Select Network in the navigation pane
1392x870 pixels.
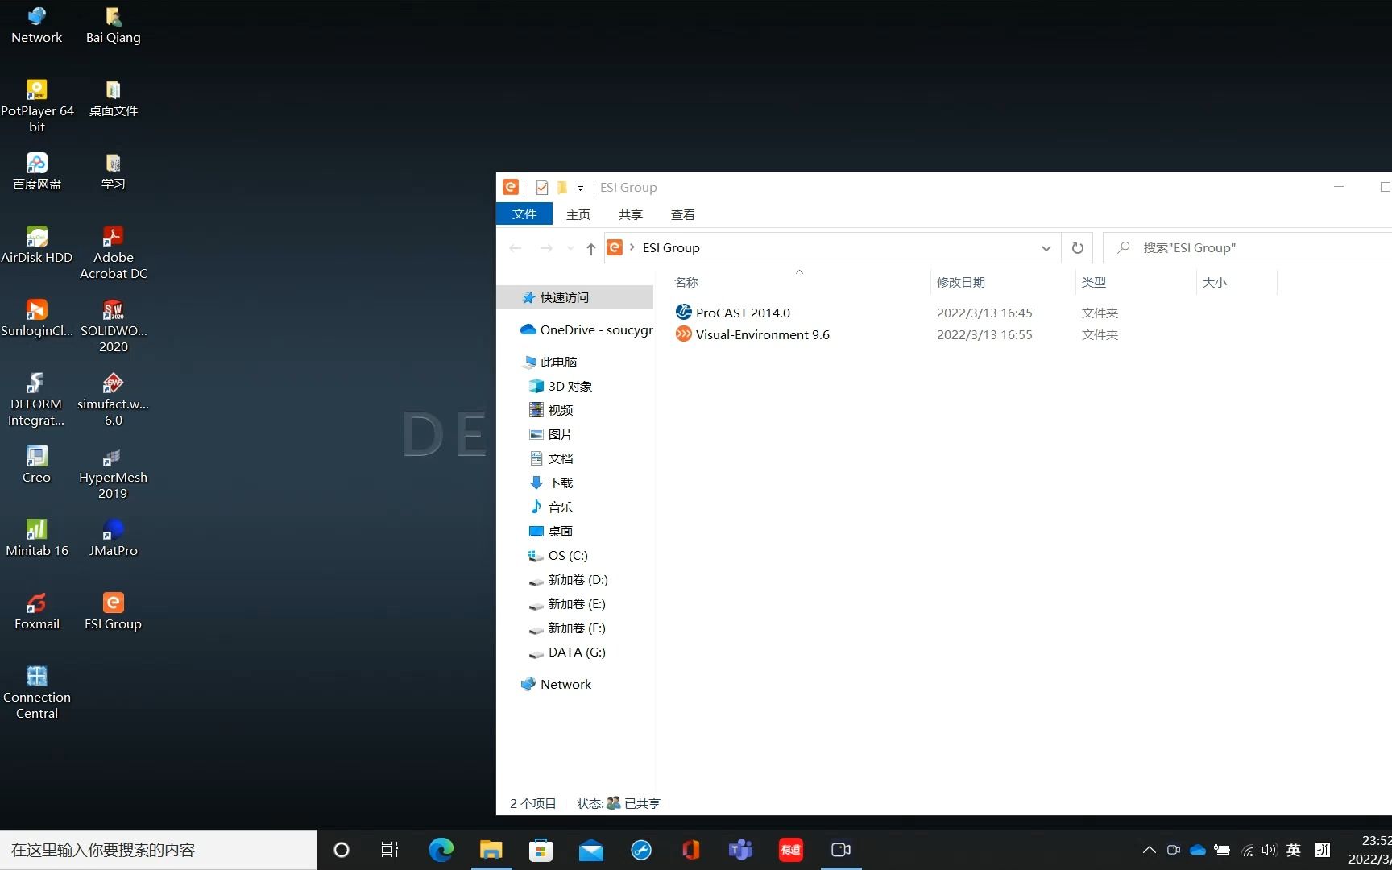pyautogui.click(x=556, y=684)
